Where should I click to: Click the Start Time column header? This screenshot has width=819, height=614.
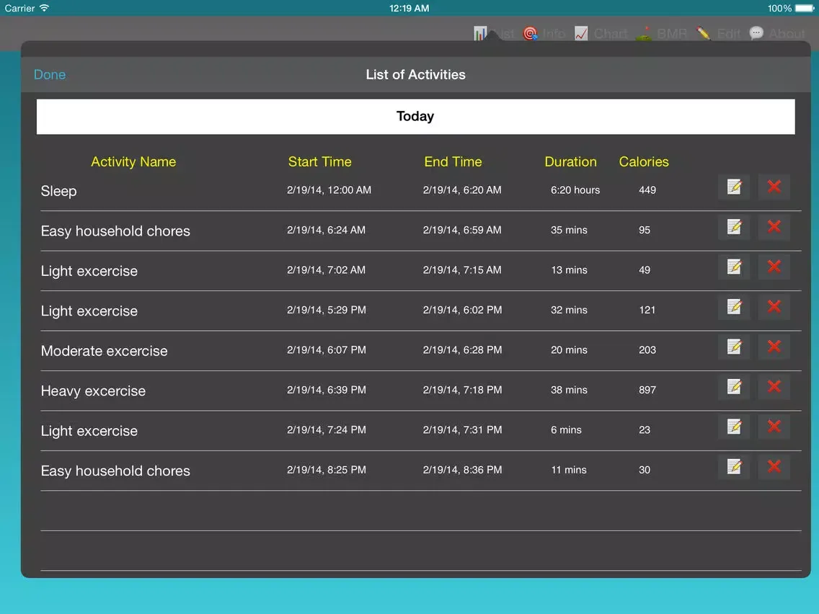coord(319,162)
